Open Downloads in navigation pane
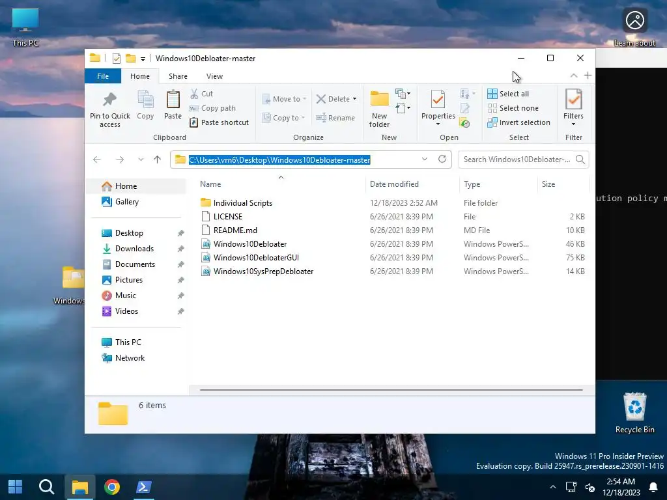Image resolution: width=667 pixels, height=500 pixels. (137, 249)
